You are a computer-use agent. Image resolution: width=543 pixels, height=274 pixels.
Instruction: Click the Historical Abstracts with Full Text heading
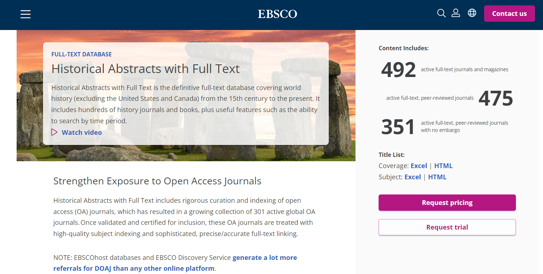[x=146, y=68]
